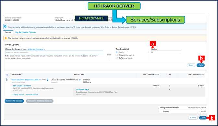Select the Duration radio button
Image resolution: width=218 pixels, height=126 pixels.
[x=117, y=52]
